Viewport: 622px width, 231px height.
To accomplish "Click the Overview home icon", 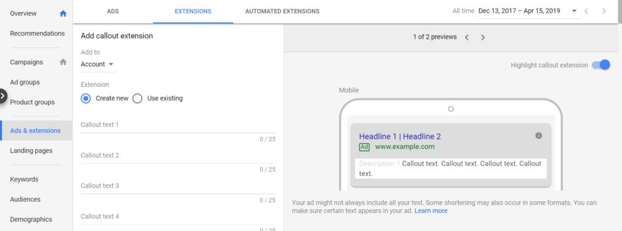I will [x=63, y=13].
